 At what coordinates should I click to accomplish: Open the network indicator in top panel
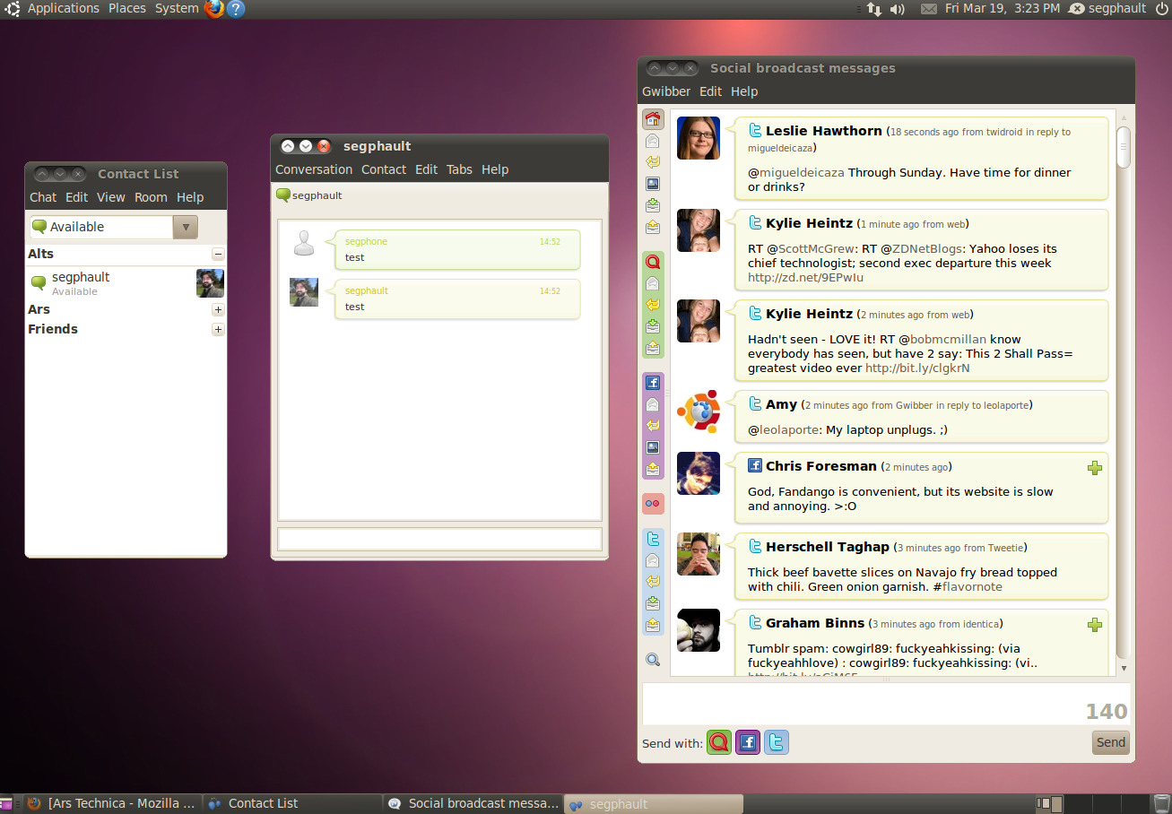tap(874, 9)
